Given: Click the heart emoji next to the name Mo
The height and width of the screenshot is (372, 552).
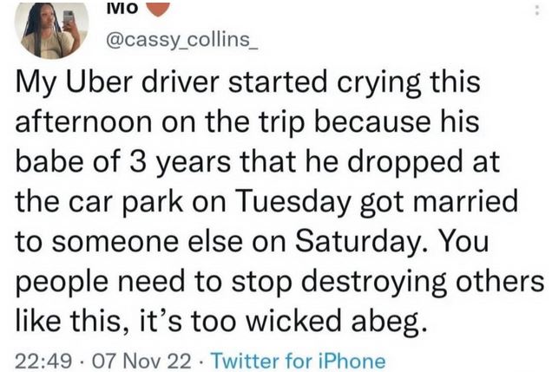Looking at the screenshot, I should coord(158,10).
